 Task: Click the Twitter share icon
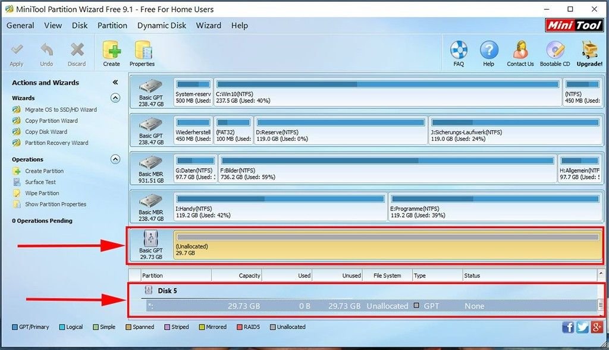[x=582, y=327]
